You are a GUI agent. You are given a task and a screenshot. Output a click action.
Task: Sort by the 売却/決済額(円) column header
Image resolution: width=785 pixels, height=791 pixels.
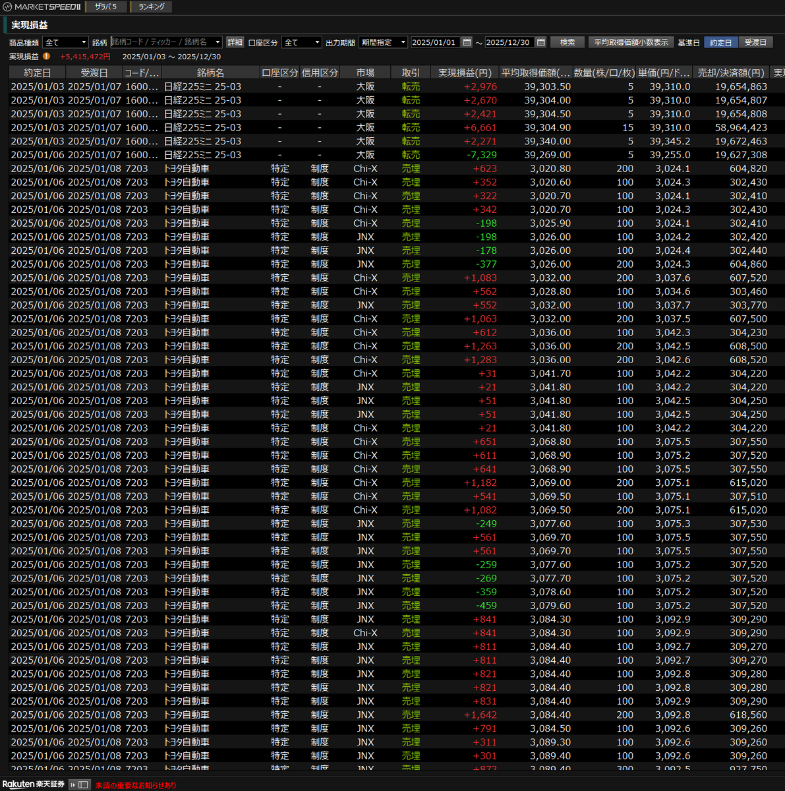click(731, 73)
